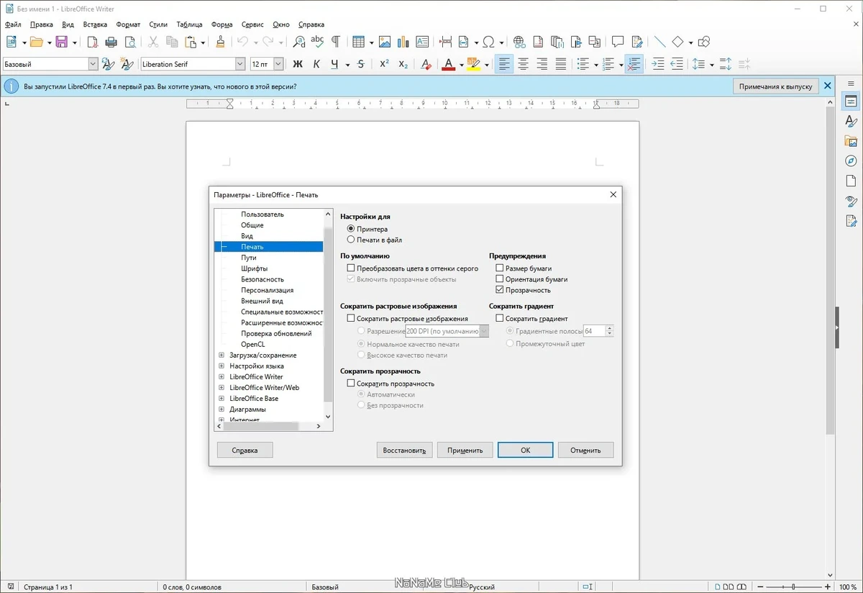The width and height of the screenshot is (863, 593).
Task: Click the Insert image icon
Action: (x=385, y=42)
